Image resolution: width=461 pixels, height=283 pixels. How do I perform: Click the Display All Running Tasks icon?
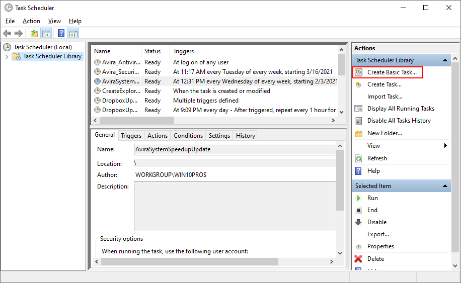(x=358, y=109)
